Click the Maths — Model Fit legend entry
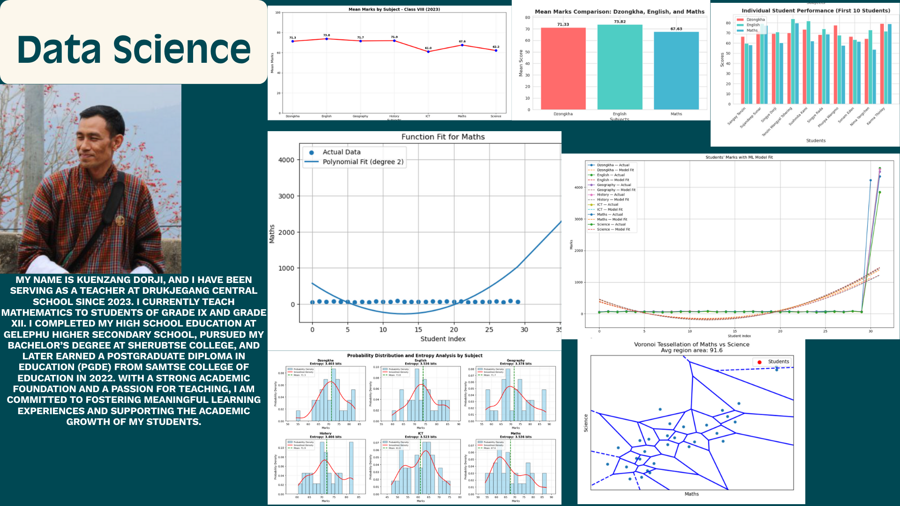 612,219
